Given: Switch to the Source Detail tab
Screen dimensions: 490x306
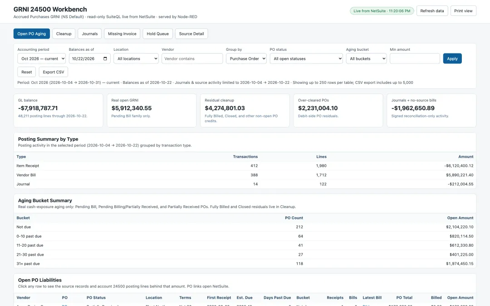Looking at the screenshot, I should [x=191, y=34].
